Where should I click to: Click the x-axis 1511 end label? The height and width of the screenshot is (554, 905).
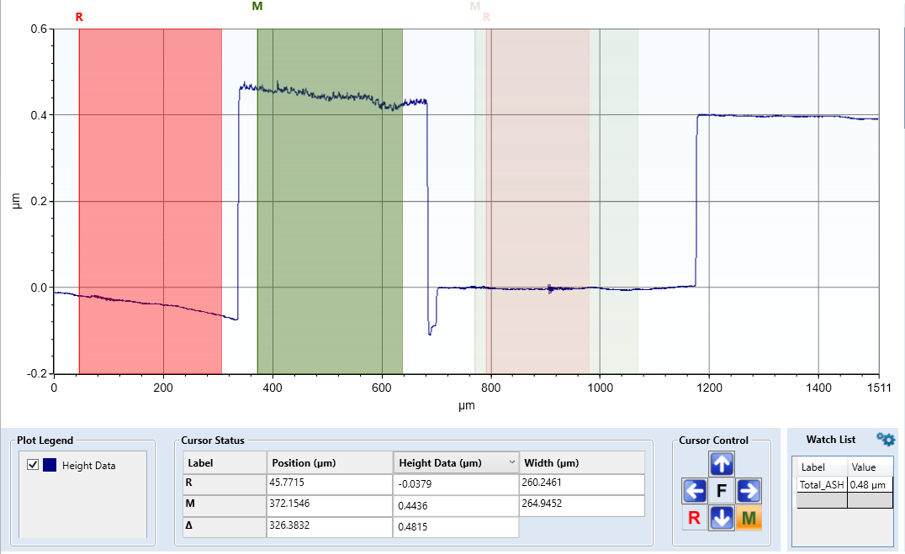click(879, 388)
